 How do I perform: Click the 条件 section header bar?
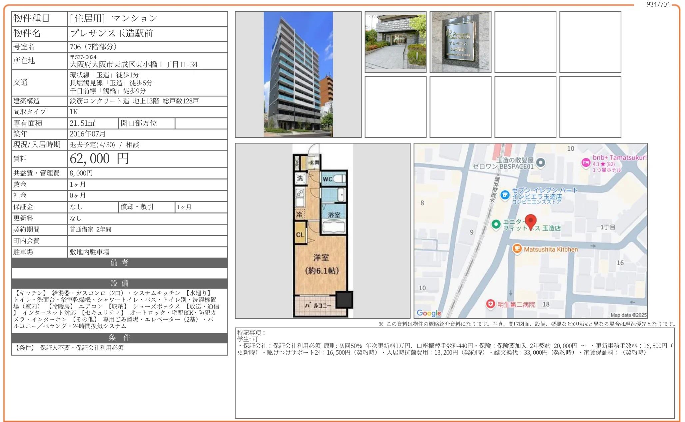[119, 338]
